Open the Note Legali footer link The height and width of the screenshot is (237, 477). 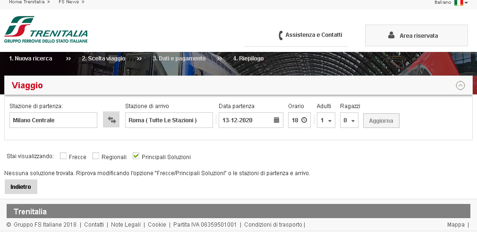126,225
